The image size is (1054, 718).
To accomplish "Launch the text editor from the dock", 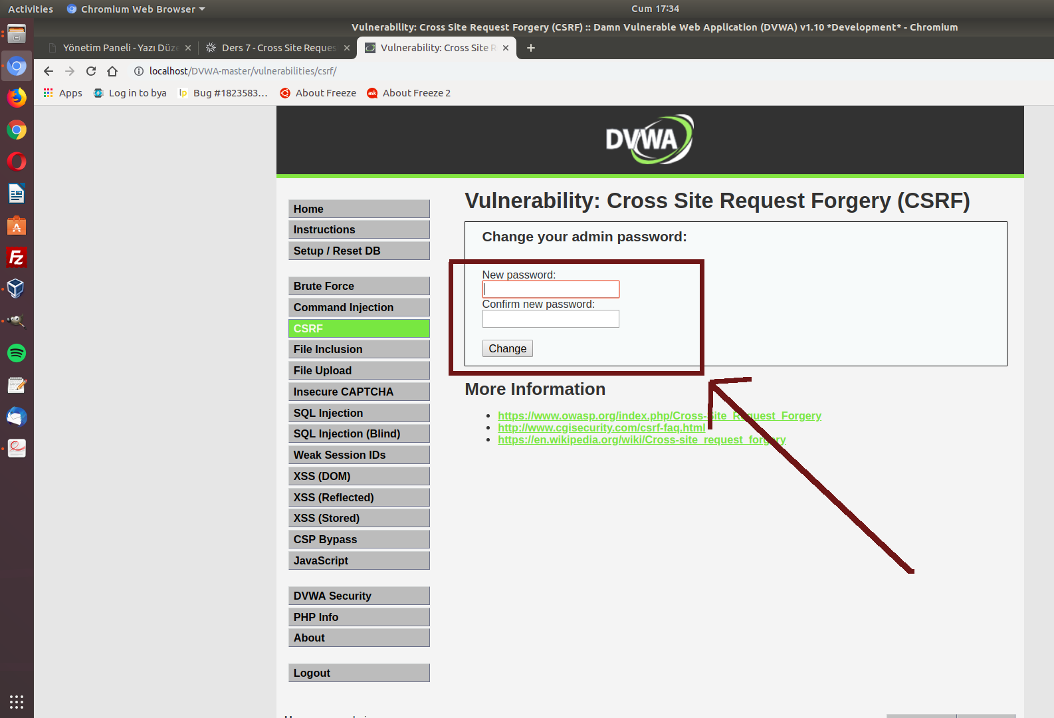I will [17, 385].
